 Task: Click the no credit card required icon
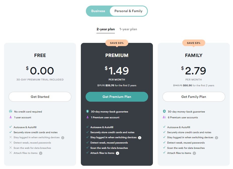click(11, 111)
